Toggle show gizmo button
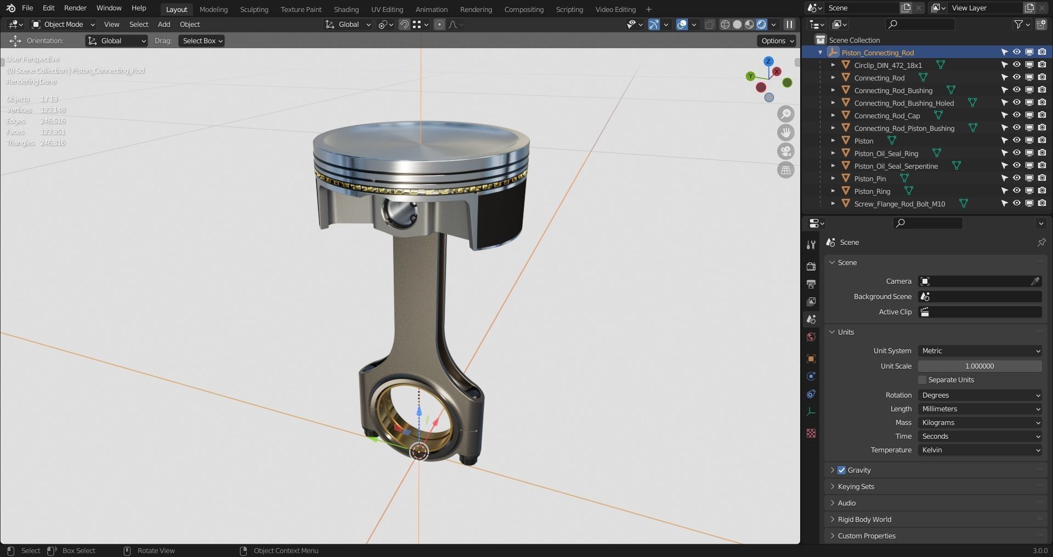Screen dimensions: 1053x557 point(654,24)
